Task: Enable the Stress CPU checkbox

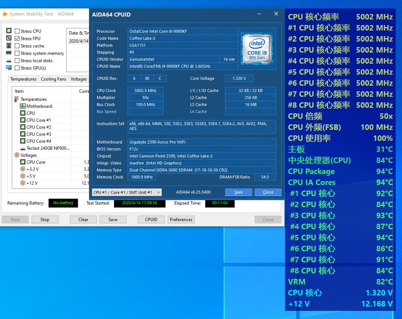Action: tap(17, 31)
